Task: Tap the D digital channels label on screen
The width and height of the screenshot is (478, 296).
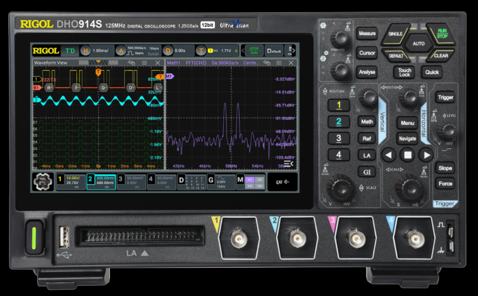Action: 181,180
